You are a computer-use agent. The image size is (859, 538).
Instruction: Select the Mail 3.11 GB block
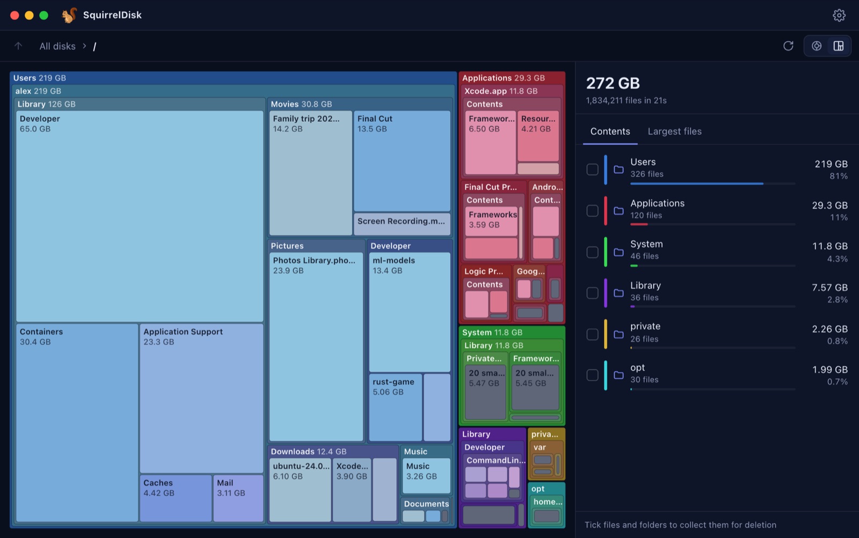[x=238, y=498]
